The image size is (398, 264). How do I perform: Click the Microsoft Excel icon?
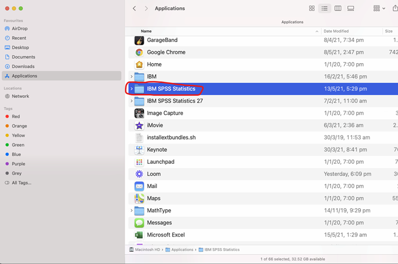coord(139,235)
